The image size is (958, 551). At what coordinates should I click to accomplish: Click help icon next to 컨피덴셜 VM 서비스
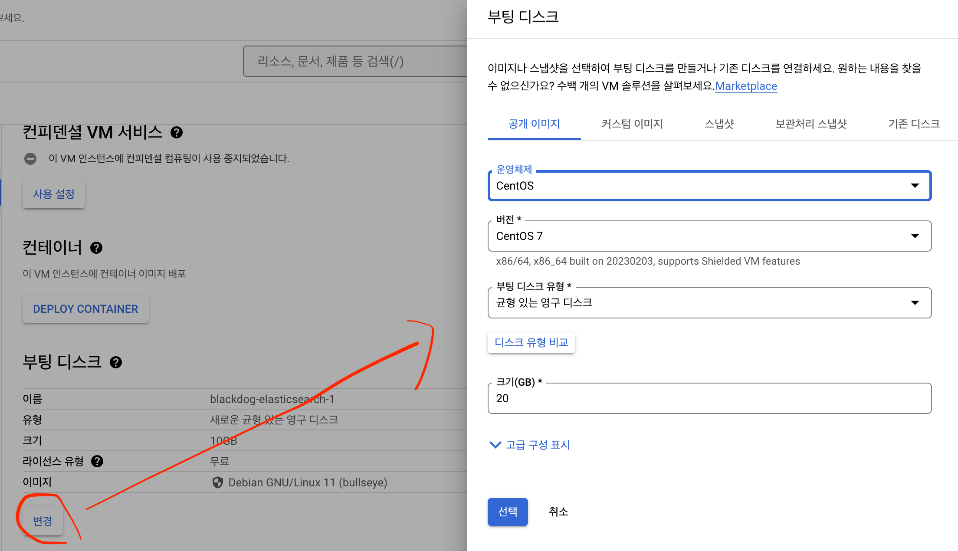coord(176,132)
